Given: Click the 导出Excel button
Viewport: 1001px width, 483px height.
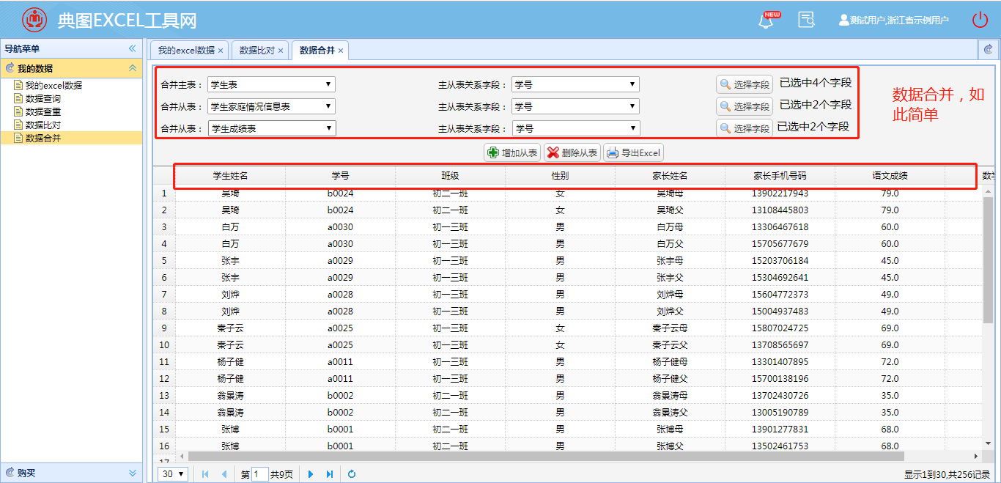Looking at the screenshot, I should (x=633, y=152).
